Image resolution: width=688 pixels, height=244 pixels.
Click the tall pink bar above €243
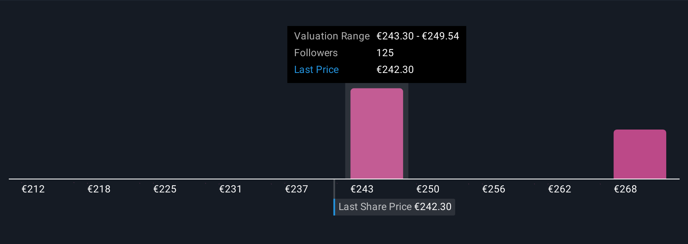tap(376, 133)
